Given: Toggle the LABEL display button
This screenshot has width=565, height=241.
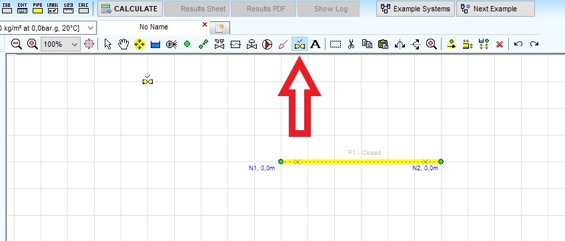Looking at the screenshot, I should click(x=53, y=8).
